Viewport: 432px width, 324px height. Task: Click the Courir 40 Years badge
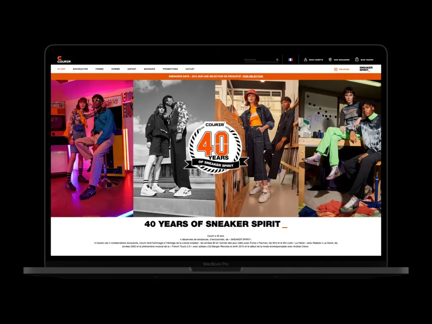click(216, 148)
